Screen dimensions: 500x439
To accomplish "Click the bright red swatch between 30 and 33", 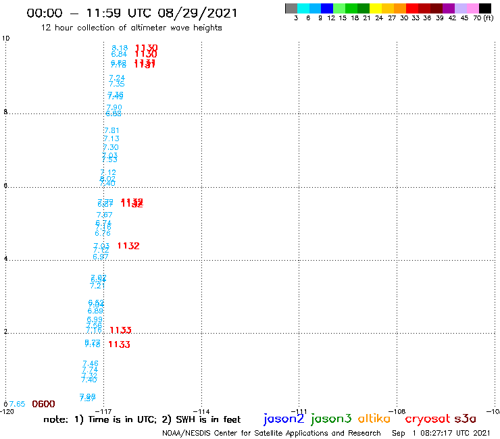I will pos(412,8).
